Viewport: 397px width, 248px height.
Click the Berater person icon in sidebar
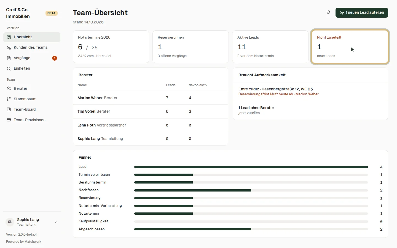(9, 89)
